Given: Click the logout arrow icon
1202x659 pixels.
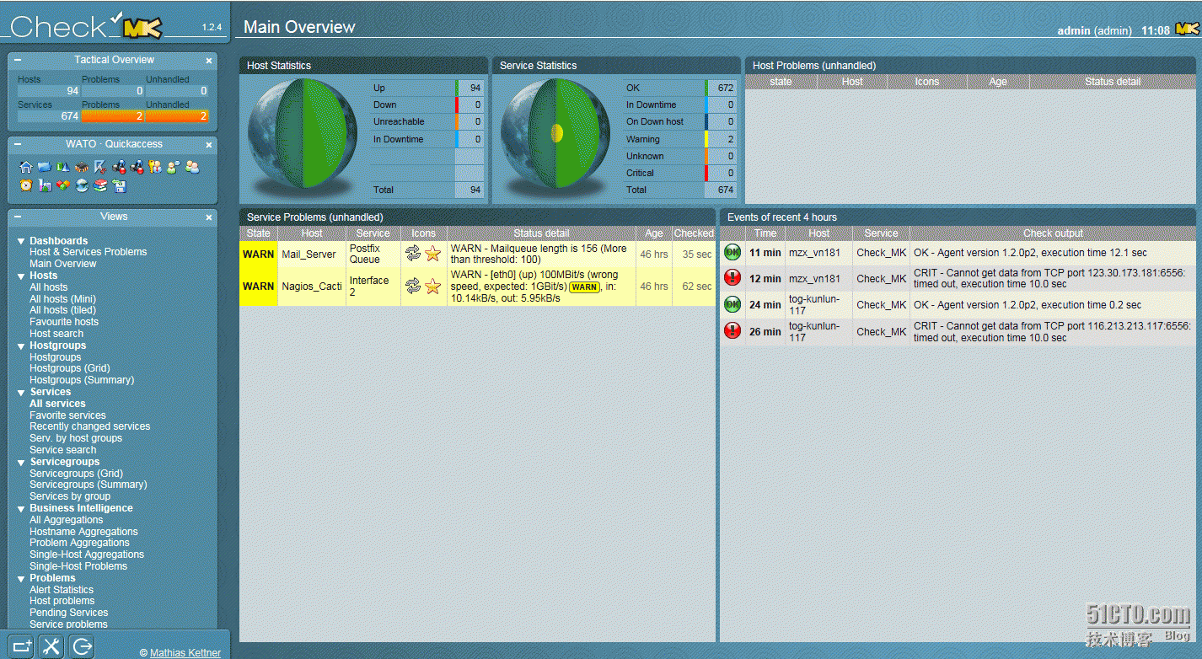Looking at the screenshot, I should 82,646.
